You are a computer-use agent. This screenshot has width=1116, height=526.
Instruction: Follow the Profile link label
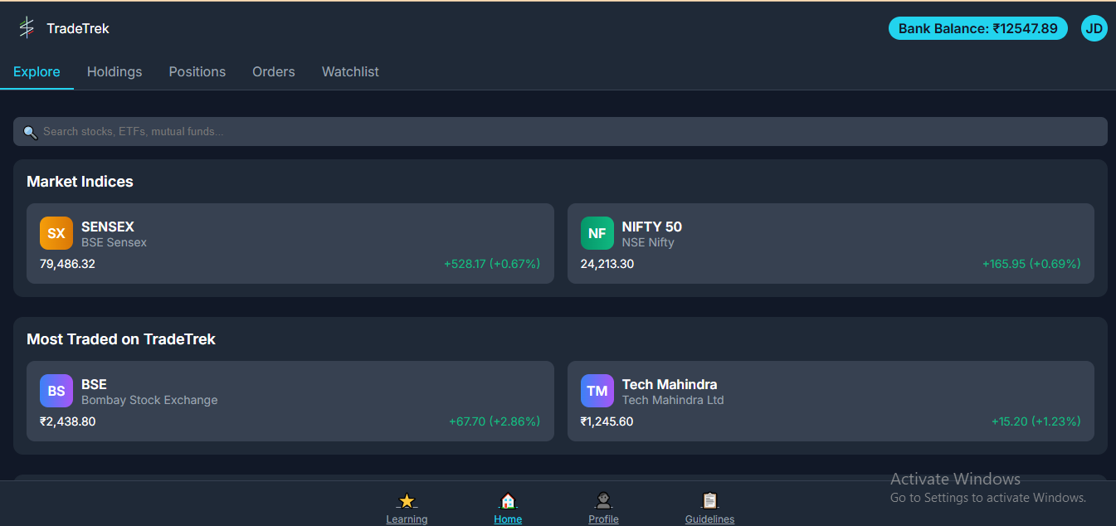click(603, 519)
